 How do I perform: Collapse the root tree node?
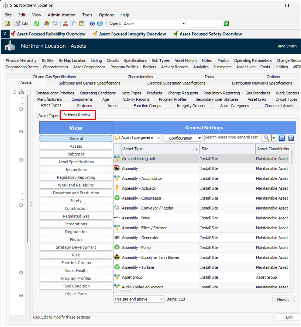click(14, 92)
